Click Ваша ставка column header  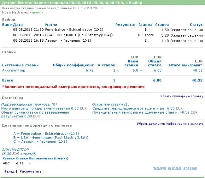131,63
